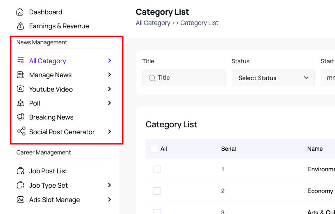Click the serial number 1 cell
Screen dimensions: 335x214
point(223,169)
